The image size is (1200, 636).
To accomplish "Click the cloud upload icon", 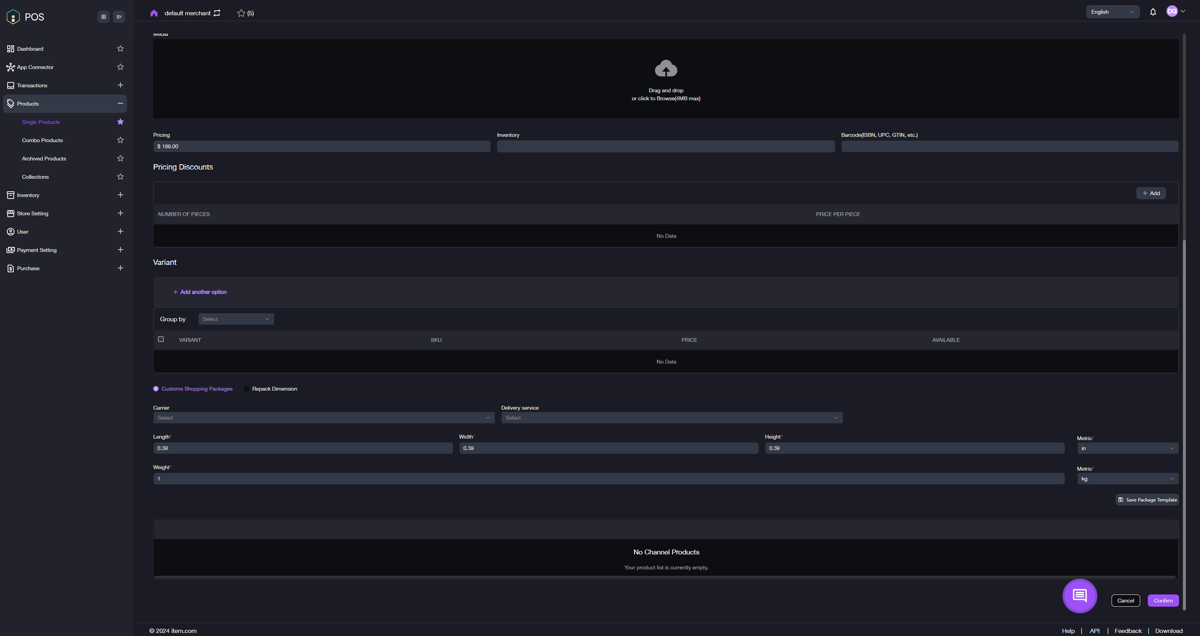I will coord(666,69).
